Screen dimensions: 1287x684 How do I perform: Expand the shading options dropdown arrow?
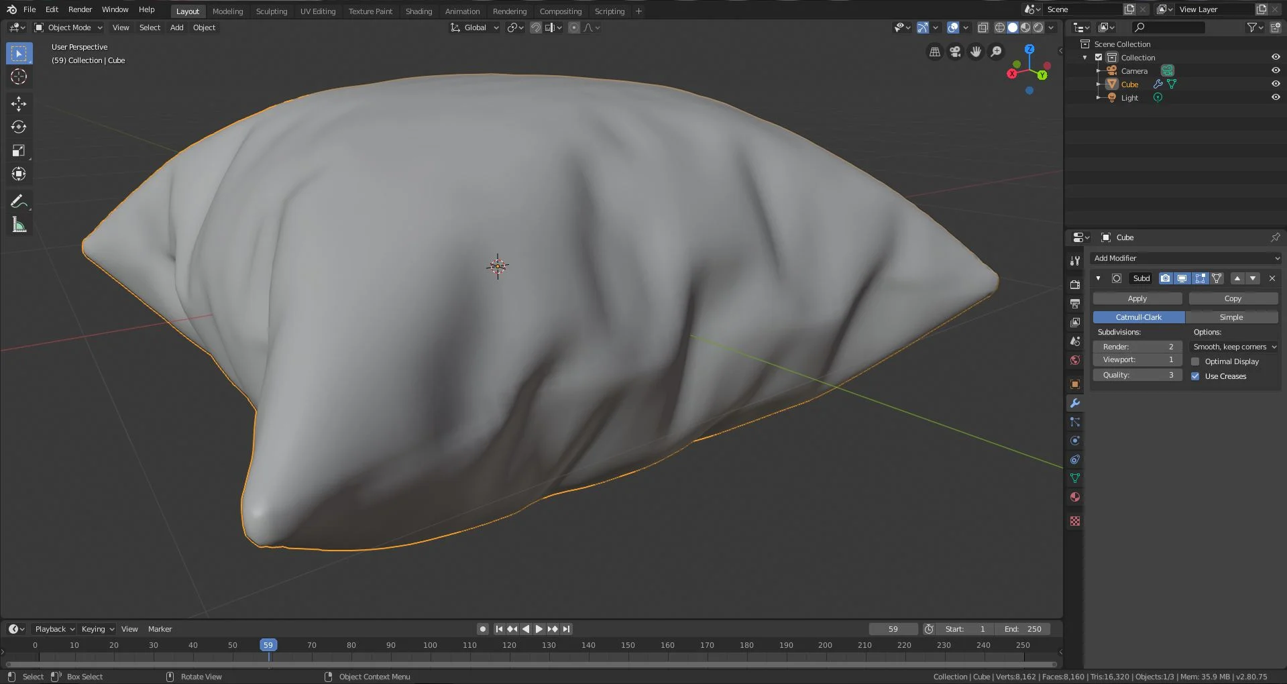click(1052, 27)
